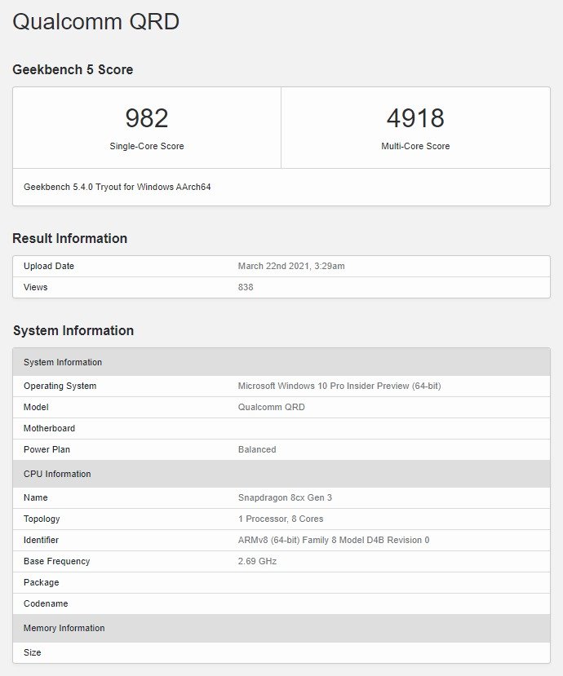Select the ARMv8 Family 8 Model D4B value
563x676 pixels.
334,540
